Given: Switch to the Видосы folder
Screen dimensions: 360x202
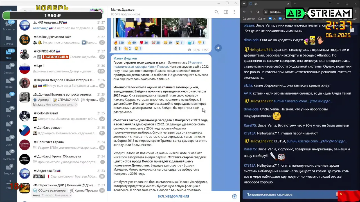Looking at the screenshot, I should click(x=8, y=170).
